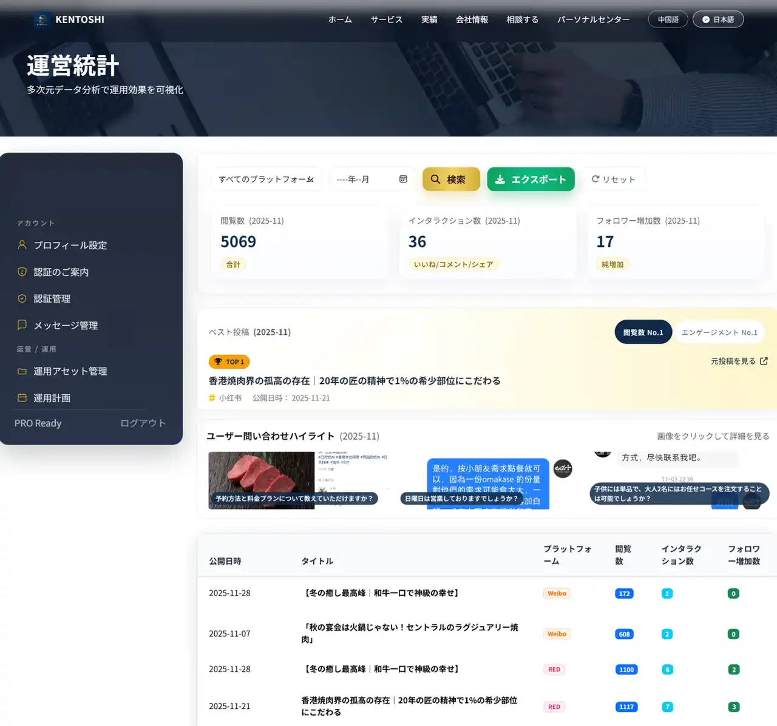Screen dimensions: 777x726
Task: Open the メッセージ管理 chat bubble icon
Action: pyautogui.click(x=22, y=325)
